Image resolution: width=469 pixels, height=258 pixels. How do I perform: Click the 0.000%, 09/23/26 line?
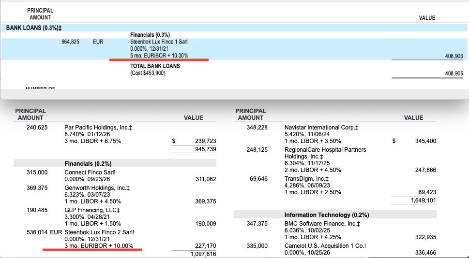point(87,179)
